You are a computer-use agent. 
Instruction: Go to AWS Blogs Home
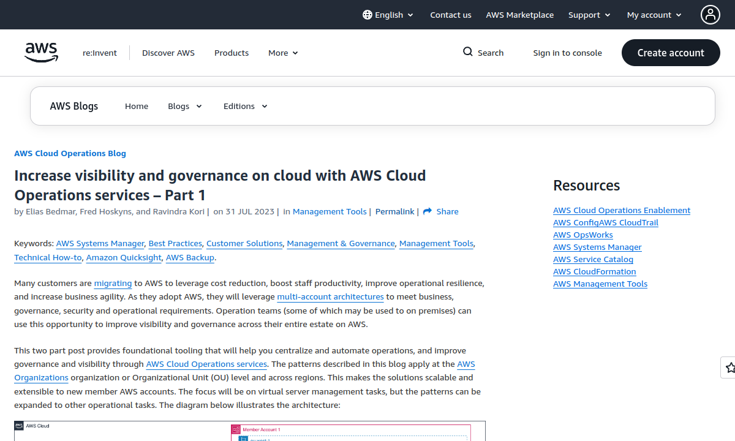point(137,106)
